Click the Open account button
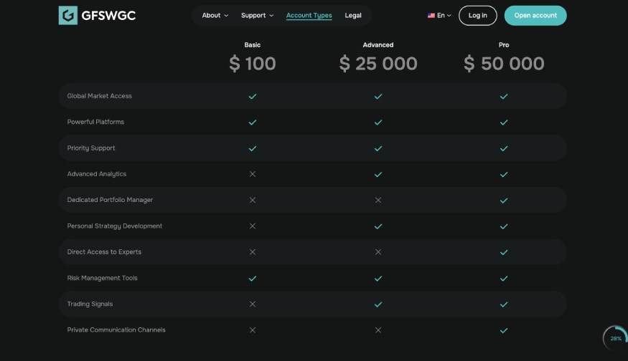Viewport: 628px width, 361px height. 535,16
